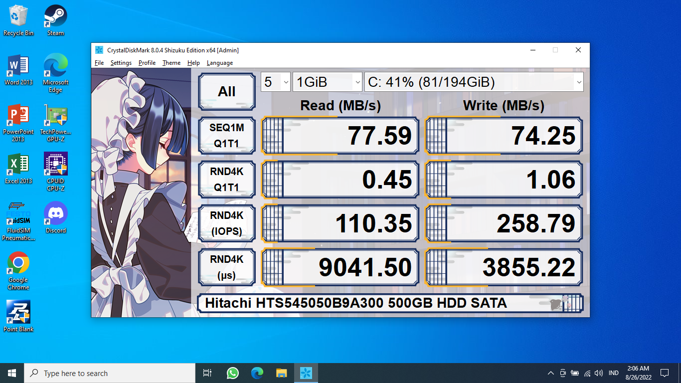681x383 pixels.
Task: Click the SEQ1M read value 77.59
Action: [x=340, y=136]
